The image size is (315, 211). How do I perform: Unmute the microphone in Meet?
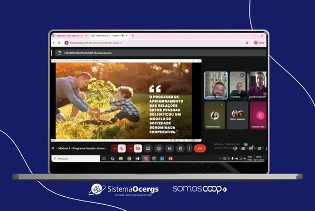pyautogui.click(x=122, y=148)
